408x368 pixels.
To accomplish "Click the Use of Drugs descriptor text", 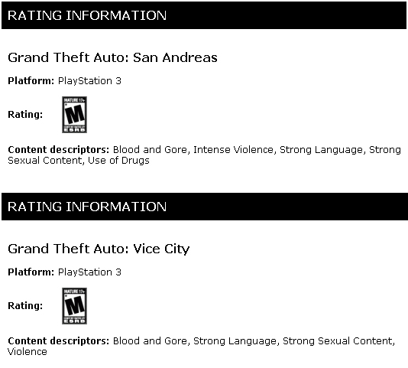I will (x=118, y=161).
